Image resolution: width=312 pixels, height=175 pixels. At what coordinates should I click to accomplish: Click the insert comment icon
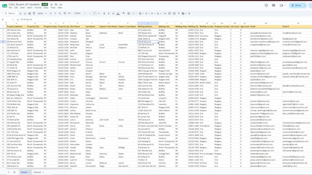[x=169, y=13]
